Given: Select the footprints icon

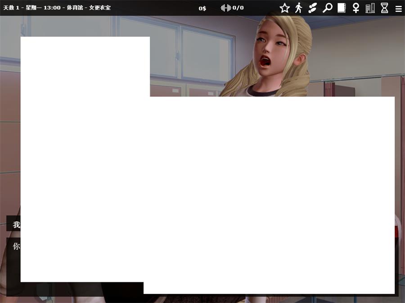Looking at the screenshot, I should [313, 8].
